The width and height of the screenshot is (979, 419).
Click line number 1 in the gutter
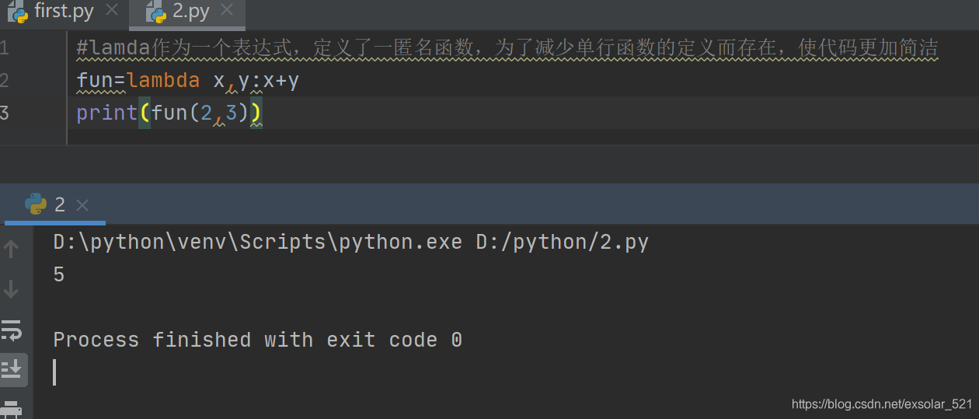click(x=5, y=48)
